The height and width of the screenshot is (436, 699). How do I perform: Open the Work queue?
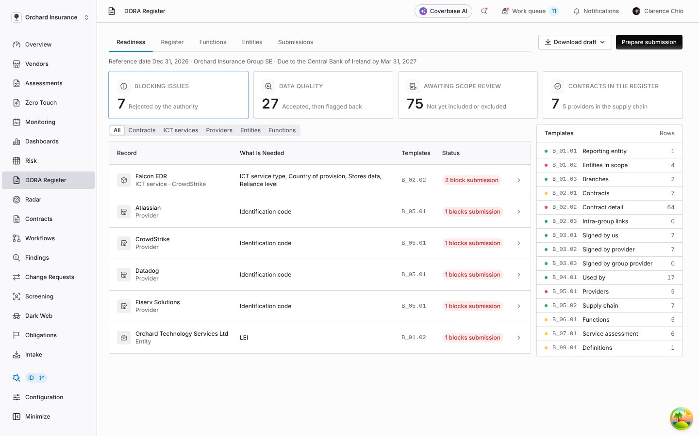[x=530, y=11]
